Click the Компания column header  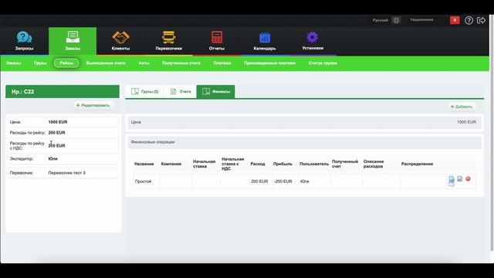171,164
